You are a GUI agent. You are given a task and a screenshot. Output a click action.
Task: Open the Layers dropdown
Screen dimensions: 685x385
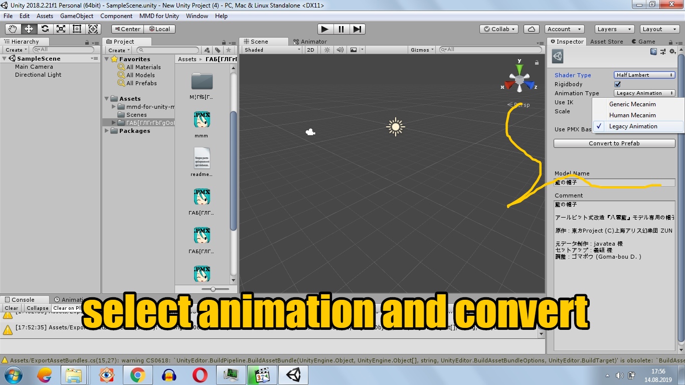pos(614,29)
